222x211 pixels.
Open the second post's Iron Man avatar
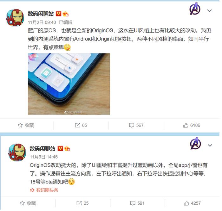click(x=17, y=152)
